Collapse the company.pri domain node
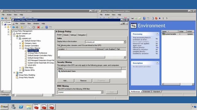 pyautogui.click(x=17, y=38)
